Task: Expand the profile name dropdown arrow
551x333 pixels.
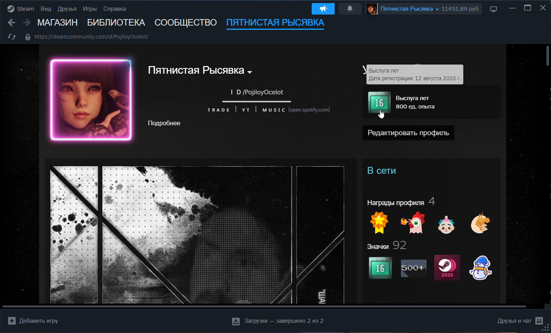Action: (250, 72)
